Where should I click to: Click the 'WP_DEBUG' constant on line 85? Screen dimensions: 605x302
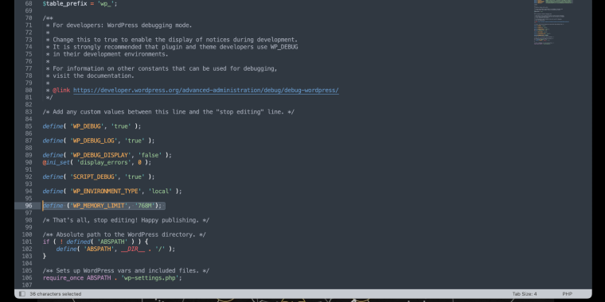click(x=87, y=126)
